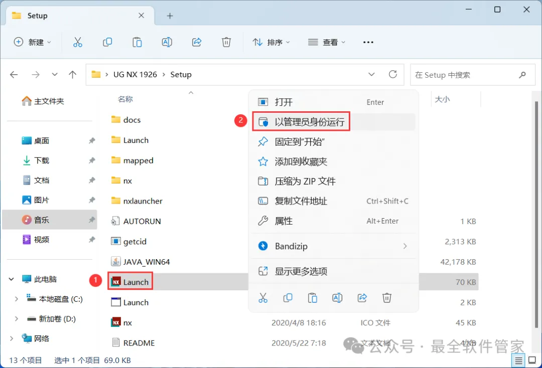Click the Share icon in the toolbar
This screenshot has height=368, width=542.
[x=197, y=42]
